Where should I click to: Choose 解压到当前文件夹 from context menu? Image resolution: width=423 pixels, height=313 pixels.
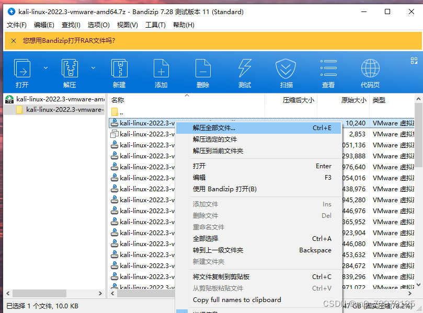258,150
